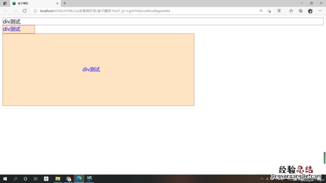Open the Windows Start menu
Image resolution: width=326 pixels, height=183 pixels.
tap(5, 179)
